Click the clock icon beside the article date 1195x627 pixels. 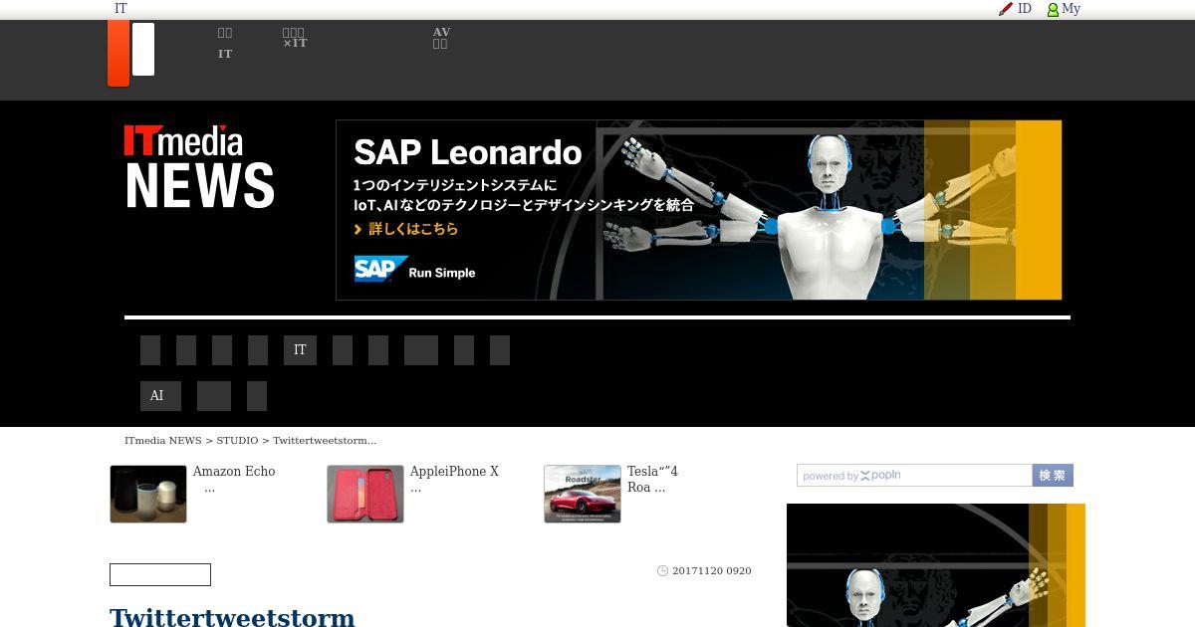[662, 571]
